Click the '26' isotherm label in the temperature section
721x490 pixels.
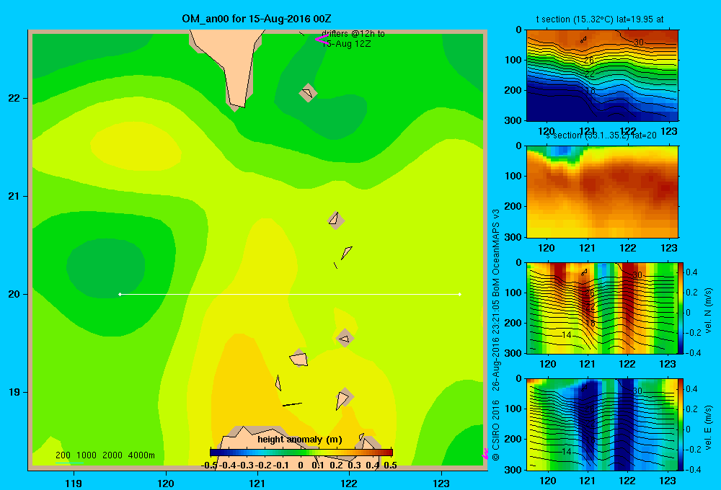coord(589,61)
